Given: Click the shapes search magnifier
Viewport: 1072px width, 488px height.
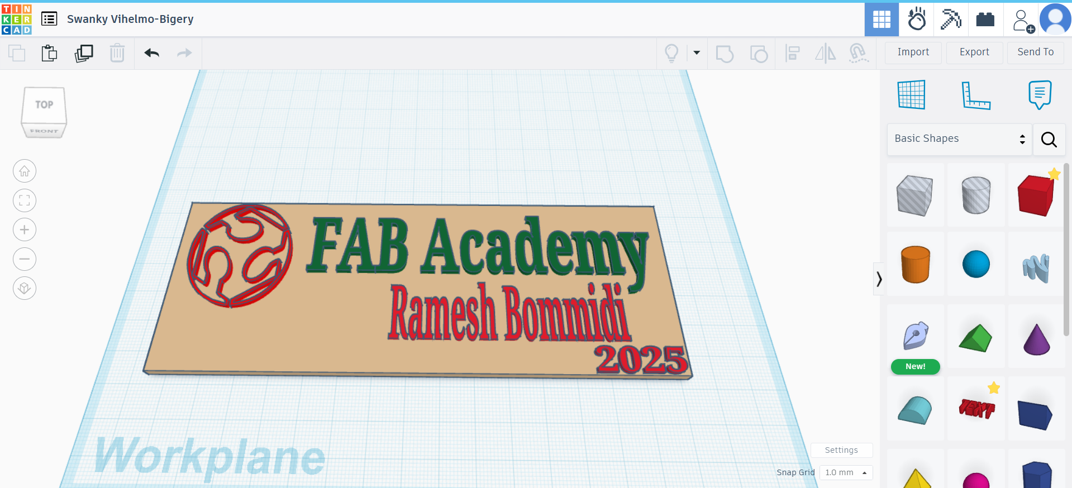Looking at the screenshot, I should click(x=1049, y=139).
